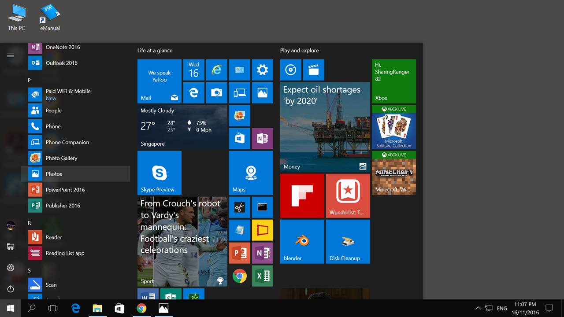Open Scan in the app list
The height and width of the screenshot is (317, 564).
pyautogui.click(x=76, y=285)
